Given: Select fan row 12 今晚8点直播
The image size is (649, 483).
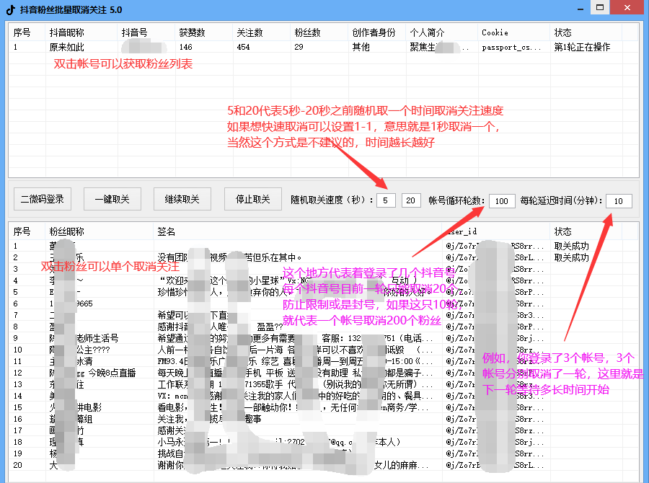Looking at the screenshot, I should pyautogui.click(x=323, y=373).
